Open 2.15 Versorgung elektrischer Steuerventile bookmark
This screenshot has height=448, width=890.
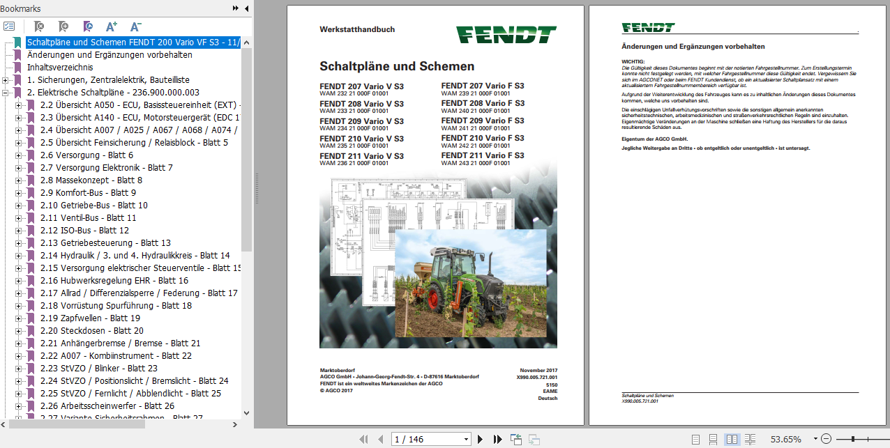click(141, 268)
